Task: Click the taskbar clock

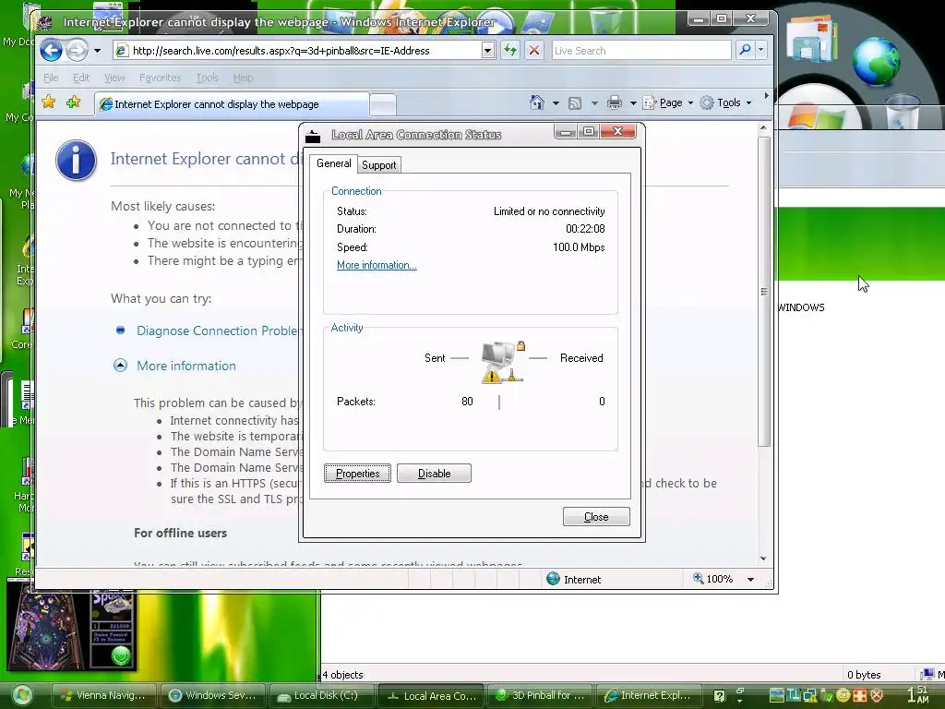Action: pos(918,695)
